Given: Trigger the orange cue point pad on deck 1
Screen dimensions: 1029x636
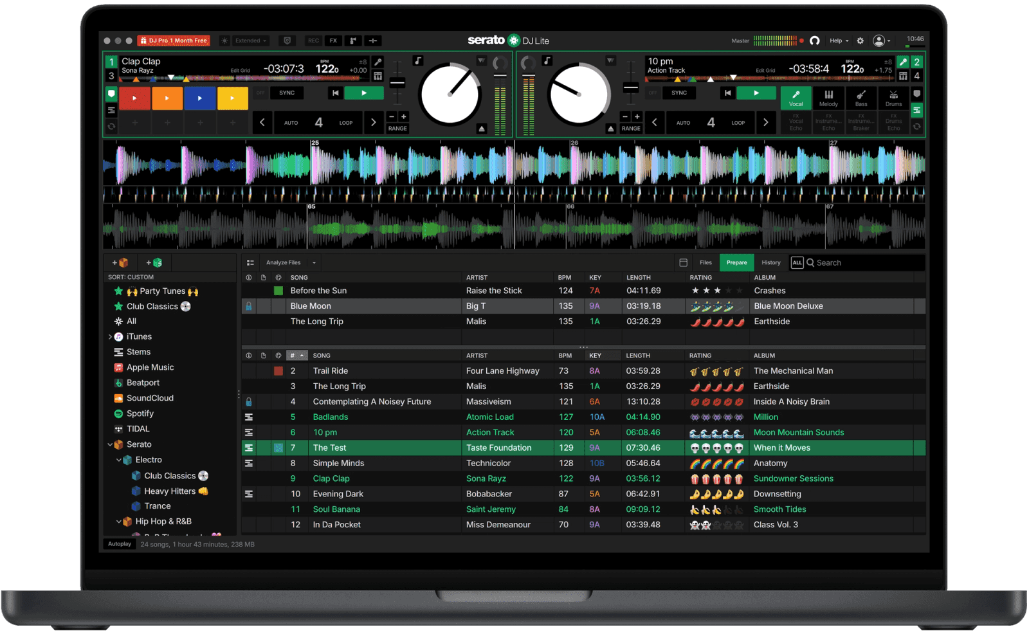Looking at the screenshot, I should coord(167,98).
